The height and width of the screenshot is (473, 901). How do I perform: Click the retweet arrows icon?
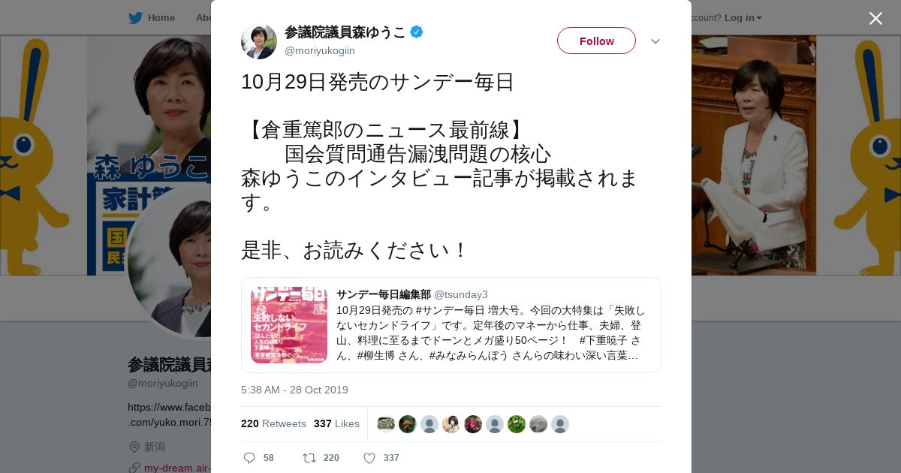coord(309,458)
